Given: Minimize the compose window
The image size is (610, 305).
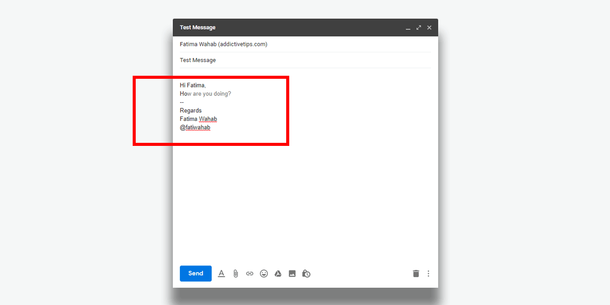Looking at the screenshot, I should pos(408,28).
